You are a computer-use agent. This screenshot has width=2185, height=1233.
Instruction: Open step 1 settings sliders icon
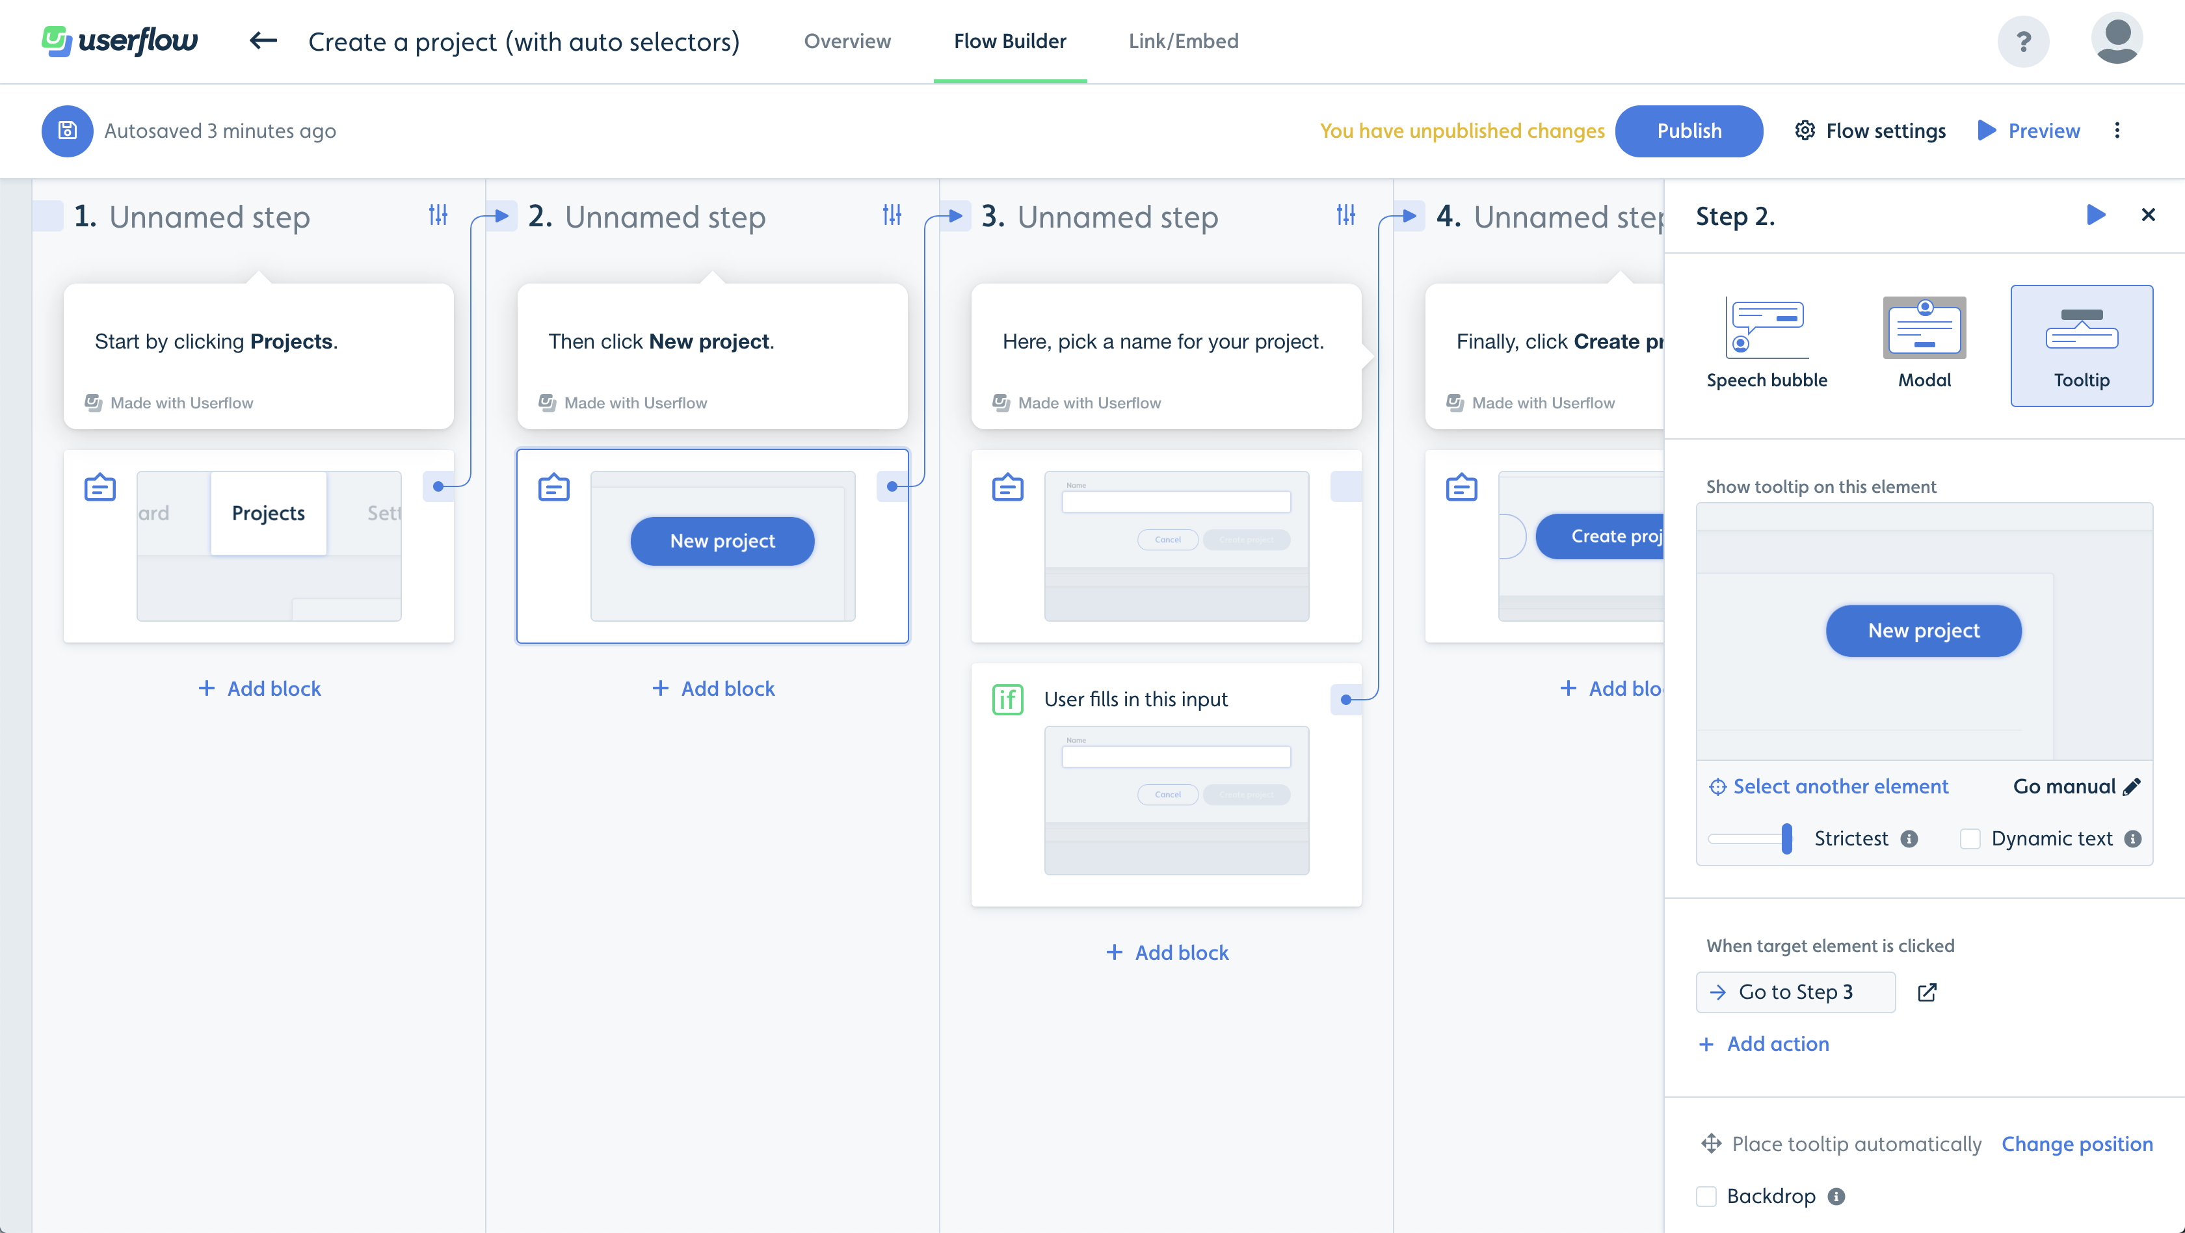(x=438, y=215)
